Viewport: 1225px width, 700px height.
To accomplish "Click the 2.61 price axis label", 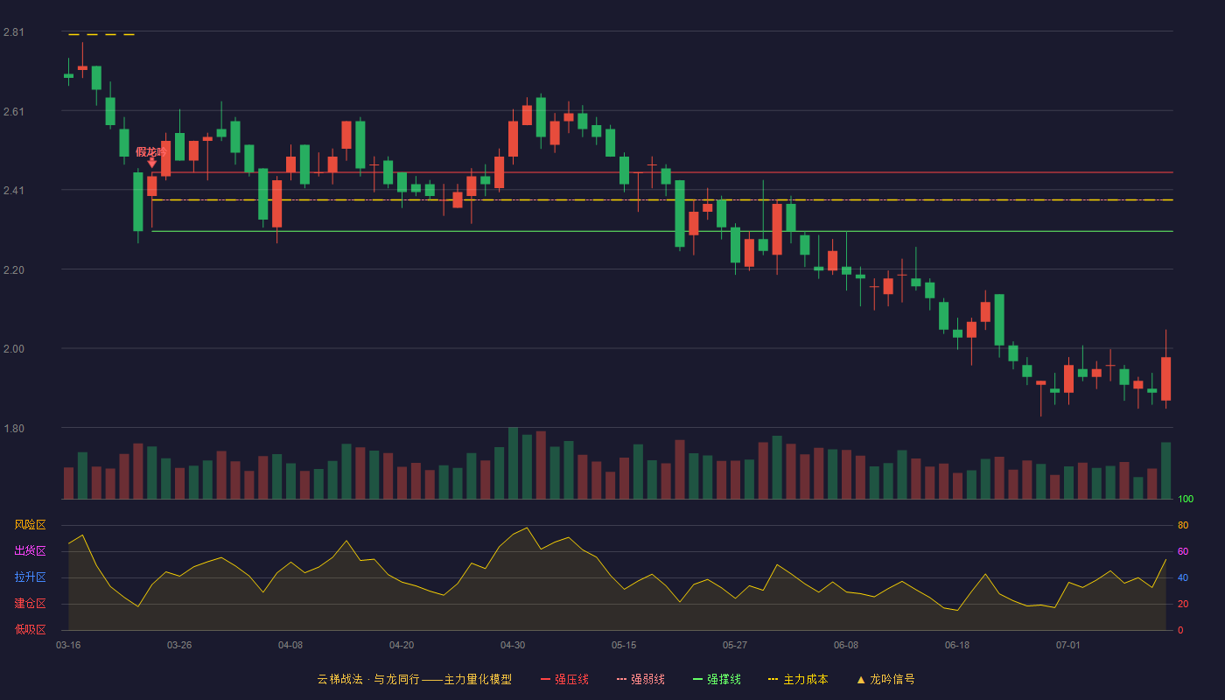I will [x=14, y=112].
